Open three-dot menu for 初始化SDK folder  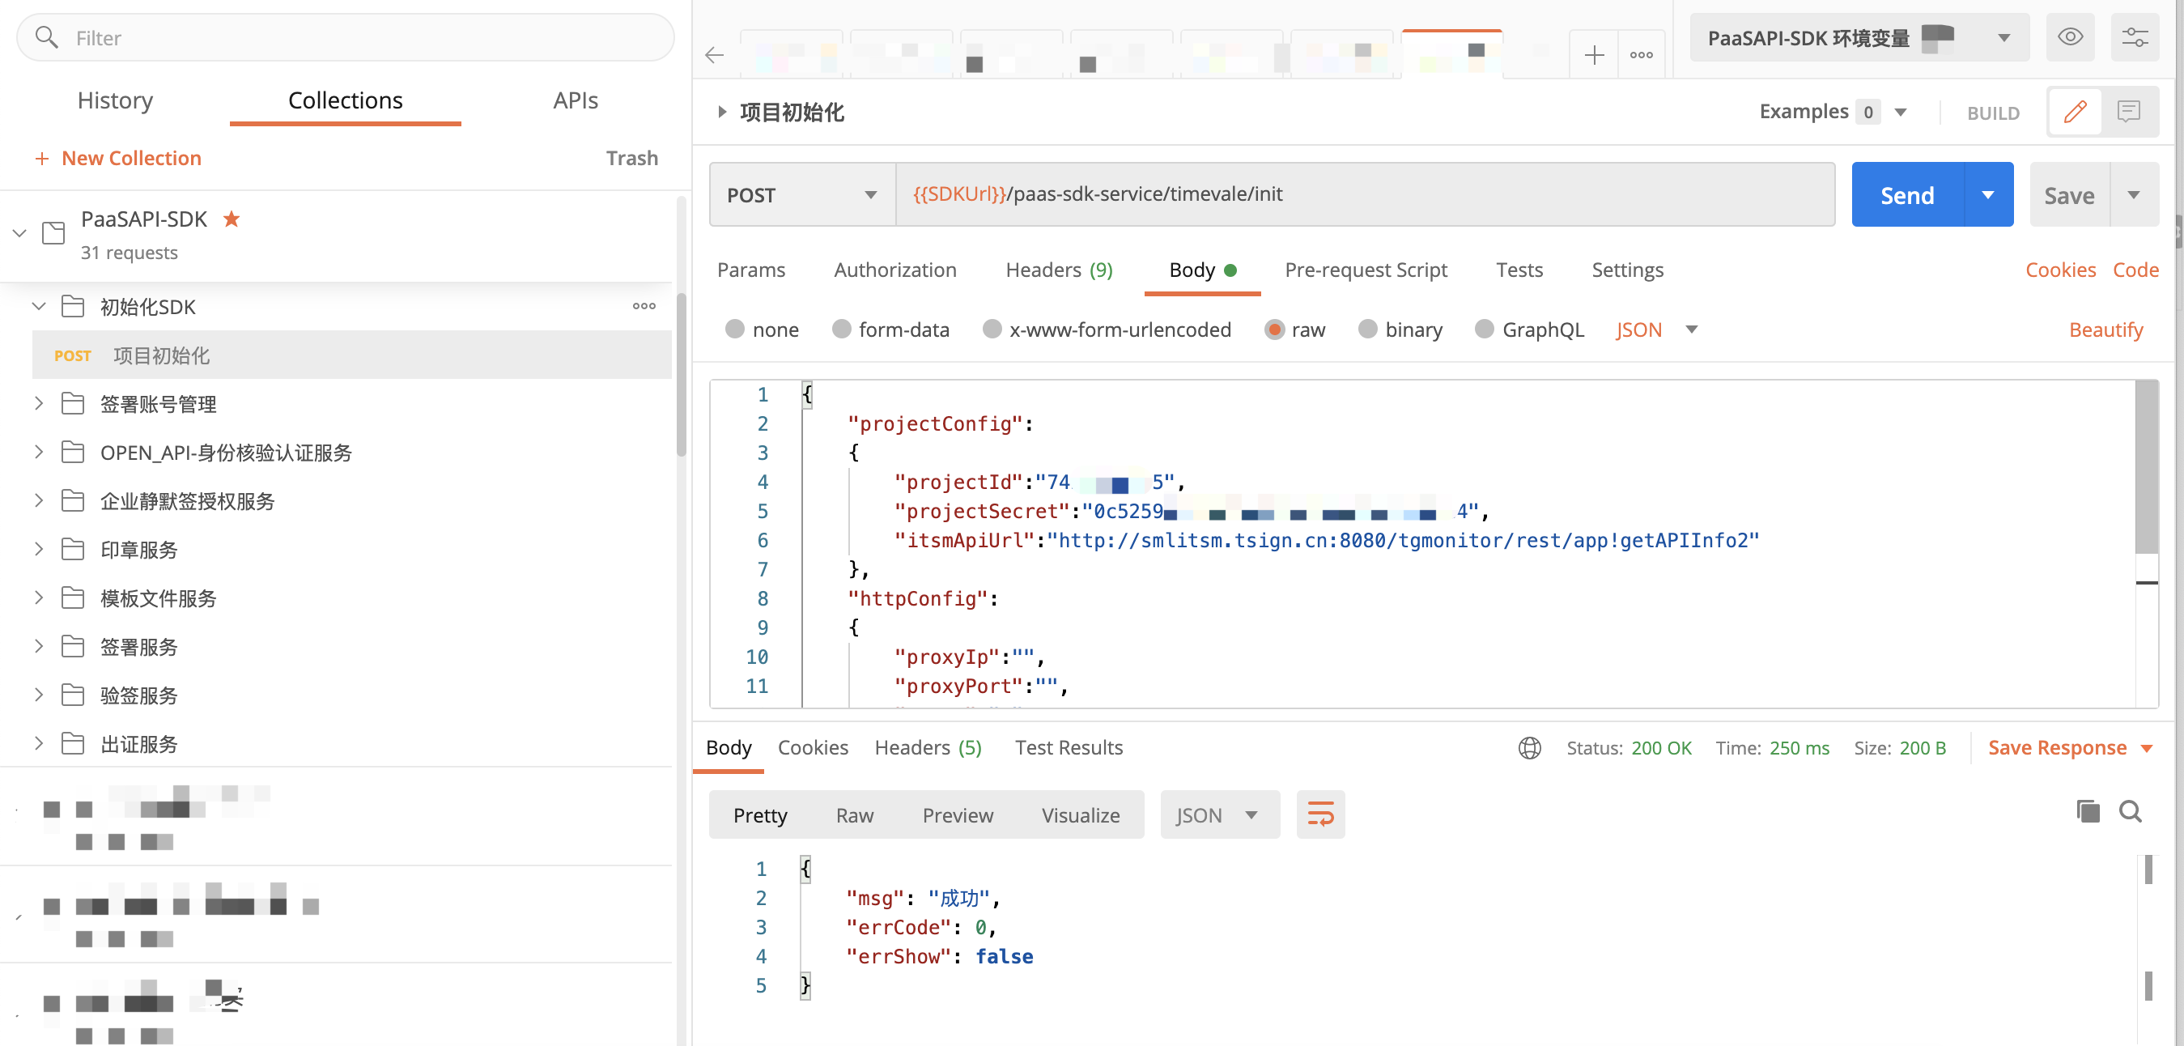pos(644,306)
